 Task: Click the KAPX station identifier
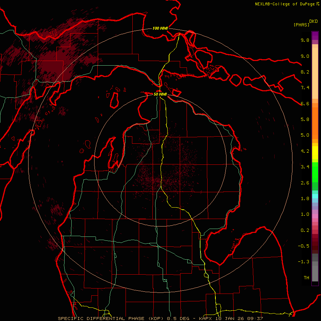pyautogui.click(x=206, y=319)
